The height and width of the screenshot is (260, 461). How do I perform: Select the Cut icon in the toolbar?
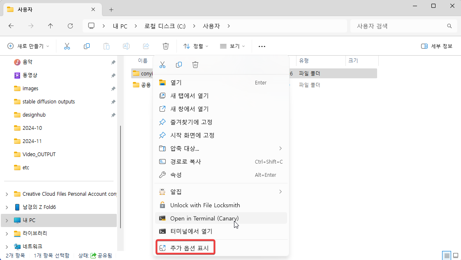pyautogui.click(x=67, y=46)
